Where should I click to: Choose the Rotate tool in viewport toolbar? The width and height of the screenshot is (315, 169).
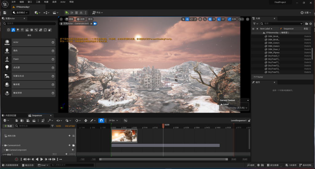coord(191,19)
